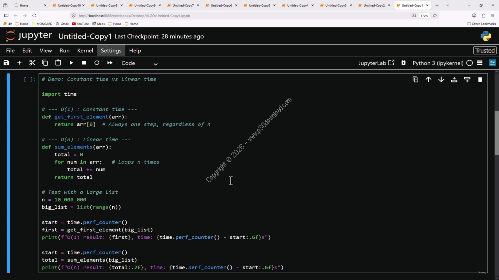
Task: Restart the kernel with the circular arrow icon
Action: [x=97, y=63]
